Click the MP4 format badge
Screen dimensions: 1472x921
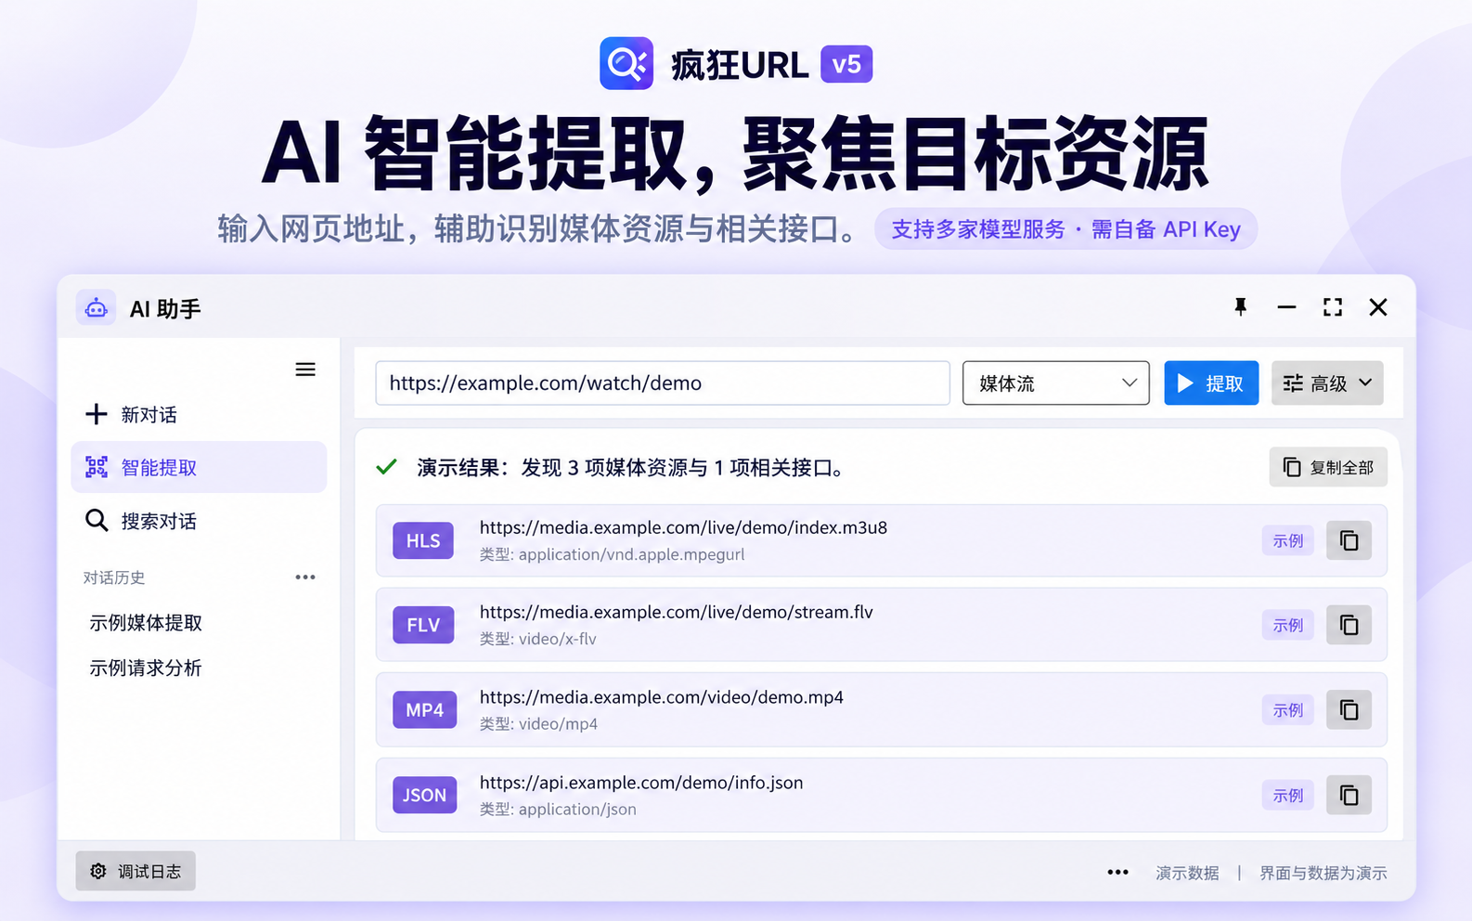click(425, 710)
